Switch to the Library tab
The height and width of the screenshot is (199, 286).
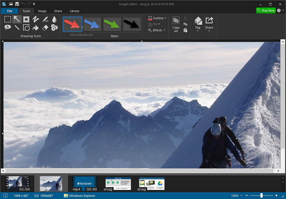75,11
